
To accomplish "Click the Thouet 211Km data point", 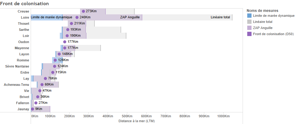I will pos(71,24).
